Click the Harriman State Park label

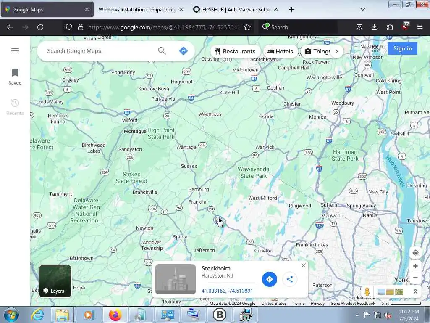click(345, 155)
